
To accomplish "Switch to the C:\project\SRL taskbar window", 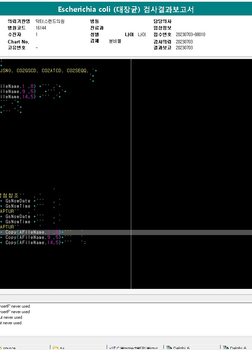I will [134, 348].
